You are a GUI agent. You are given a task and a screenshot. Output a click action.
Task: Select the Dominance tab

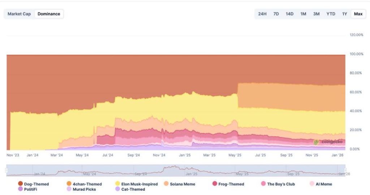pos(49,14)
